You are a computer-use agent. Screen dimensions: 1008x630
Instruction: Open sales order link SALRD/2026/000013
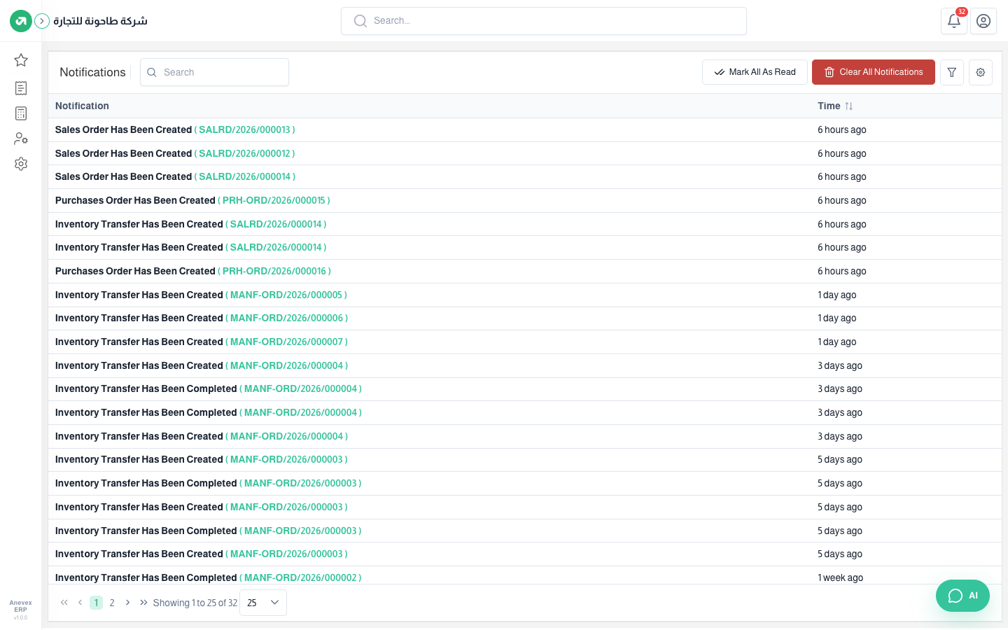[x=244, y=129]
